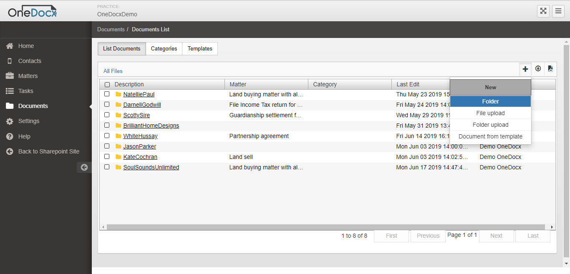
Task: Click JasonParker folder icon
Action: 118,146
